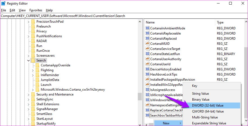248x126 pixels.
Task: Click the CortanaAppOverride folder icon
Action: [37, 65]
